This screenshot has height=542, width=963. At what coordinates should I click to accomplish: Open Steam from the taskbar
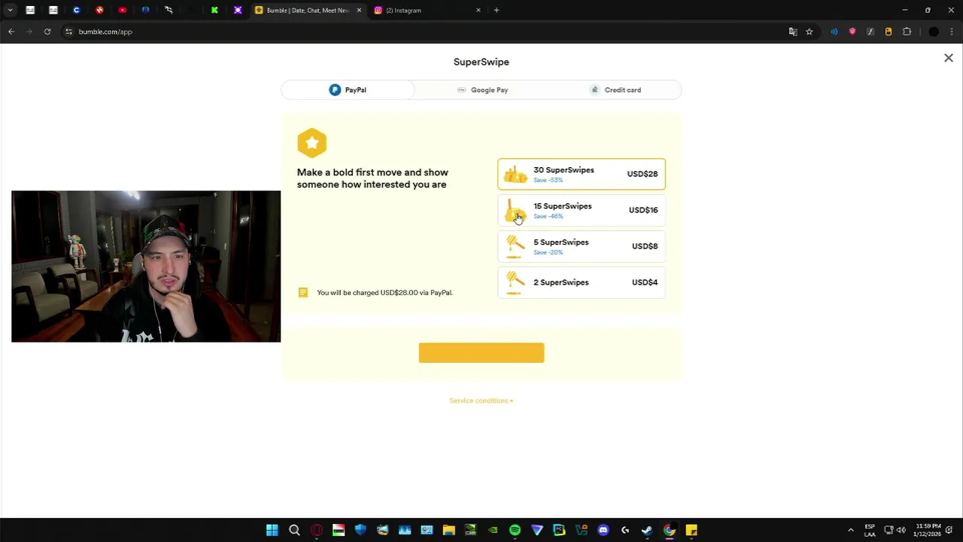pos(647,530)
